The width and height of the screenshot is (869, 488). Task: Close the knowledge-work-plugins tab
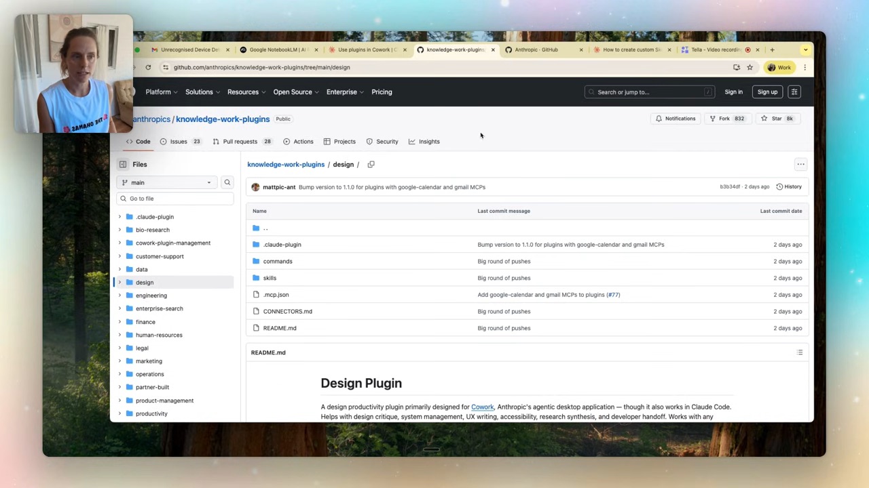tap(492, 49)
